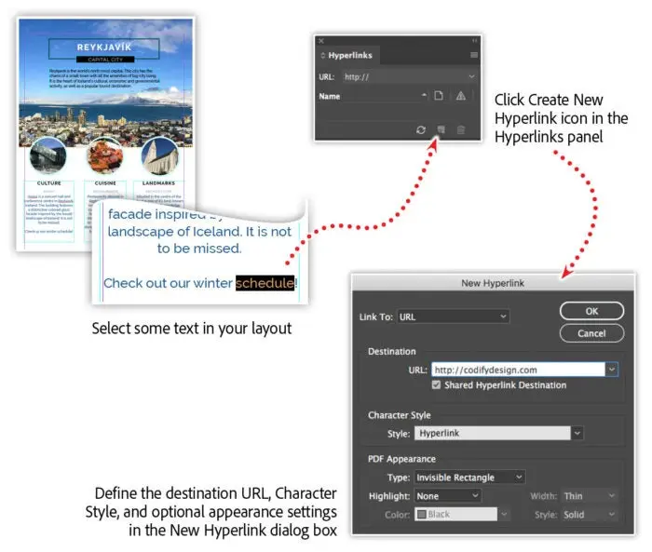Click the Destination URL text field

pyautogui.click(x=518, y=370)
